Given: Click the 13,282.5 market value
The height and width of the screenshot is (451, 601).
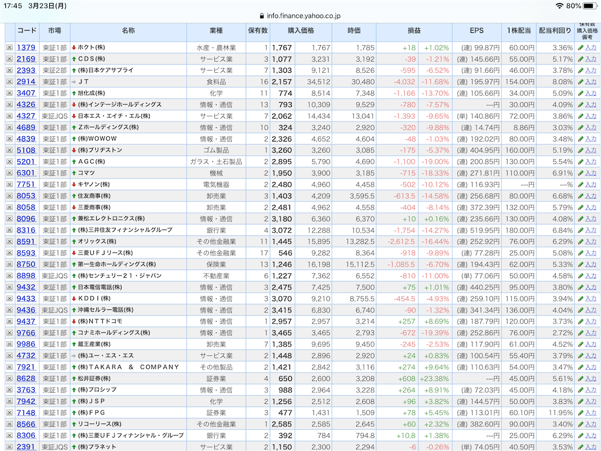Looking at the screenshot, I should click(x=360, y=241).
